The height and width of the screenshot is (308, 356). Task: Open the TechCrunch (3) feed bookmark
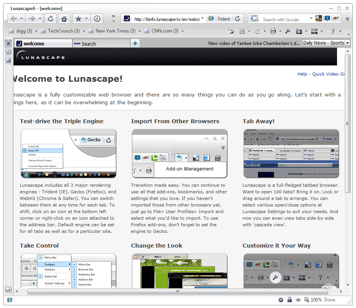tap(60, 31)
